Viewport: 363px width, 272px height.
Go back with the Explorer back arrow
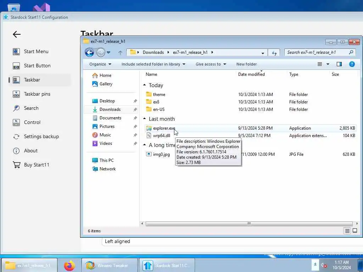click(x=89, y=52)
